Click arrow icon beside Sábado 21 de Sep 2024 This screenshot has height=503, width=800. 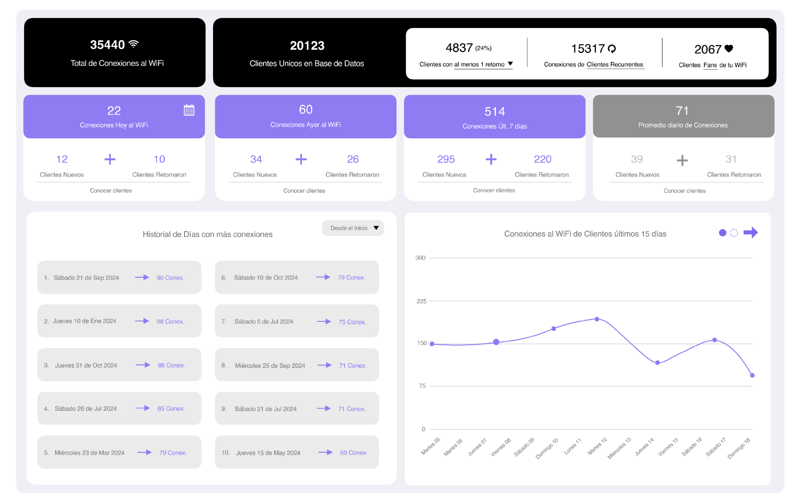[142, 278]
